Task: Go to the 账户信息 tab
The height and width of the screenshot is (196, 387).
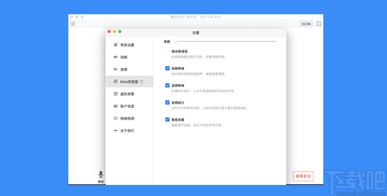Action: [129, 106]
